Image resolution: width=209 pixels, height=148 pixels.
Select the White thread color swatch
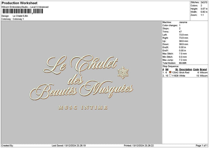click(x=170, y=75)
